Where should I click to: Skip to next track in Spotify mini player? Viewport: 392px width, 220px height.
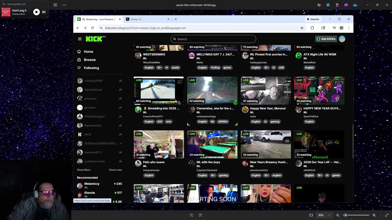44,12
